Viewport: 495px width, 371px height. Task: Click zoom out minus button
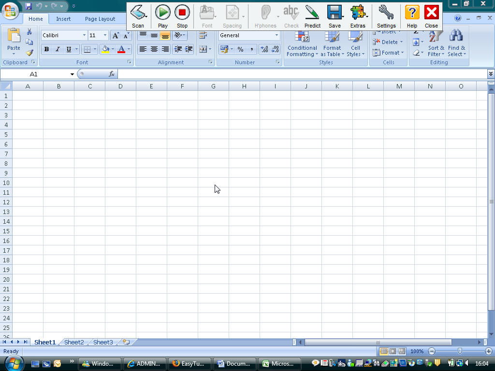tap(432, 351)
